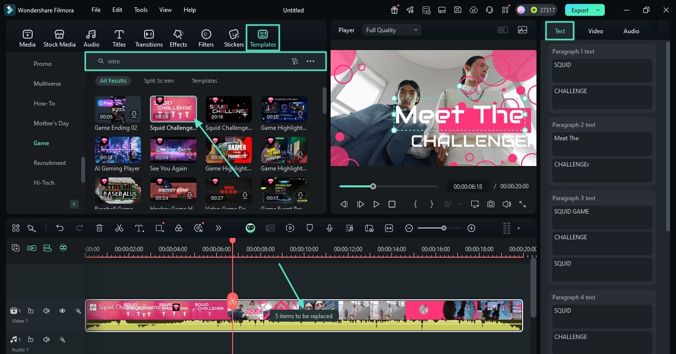Expand player to fullscreen
Screen dimensions: 676x354
(523, 205)
